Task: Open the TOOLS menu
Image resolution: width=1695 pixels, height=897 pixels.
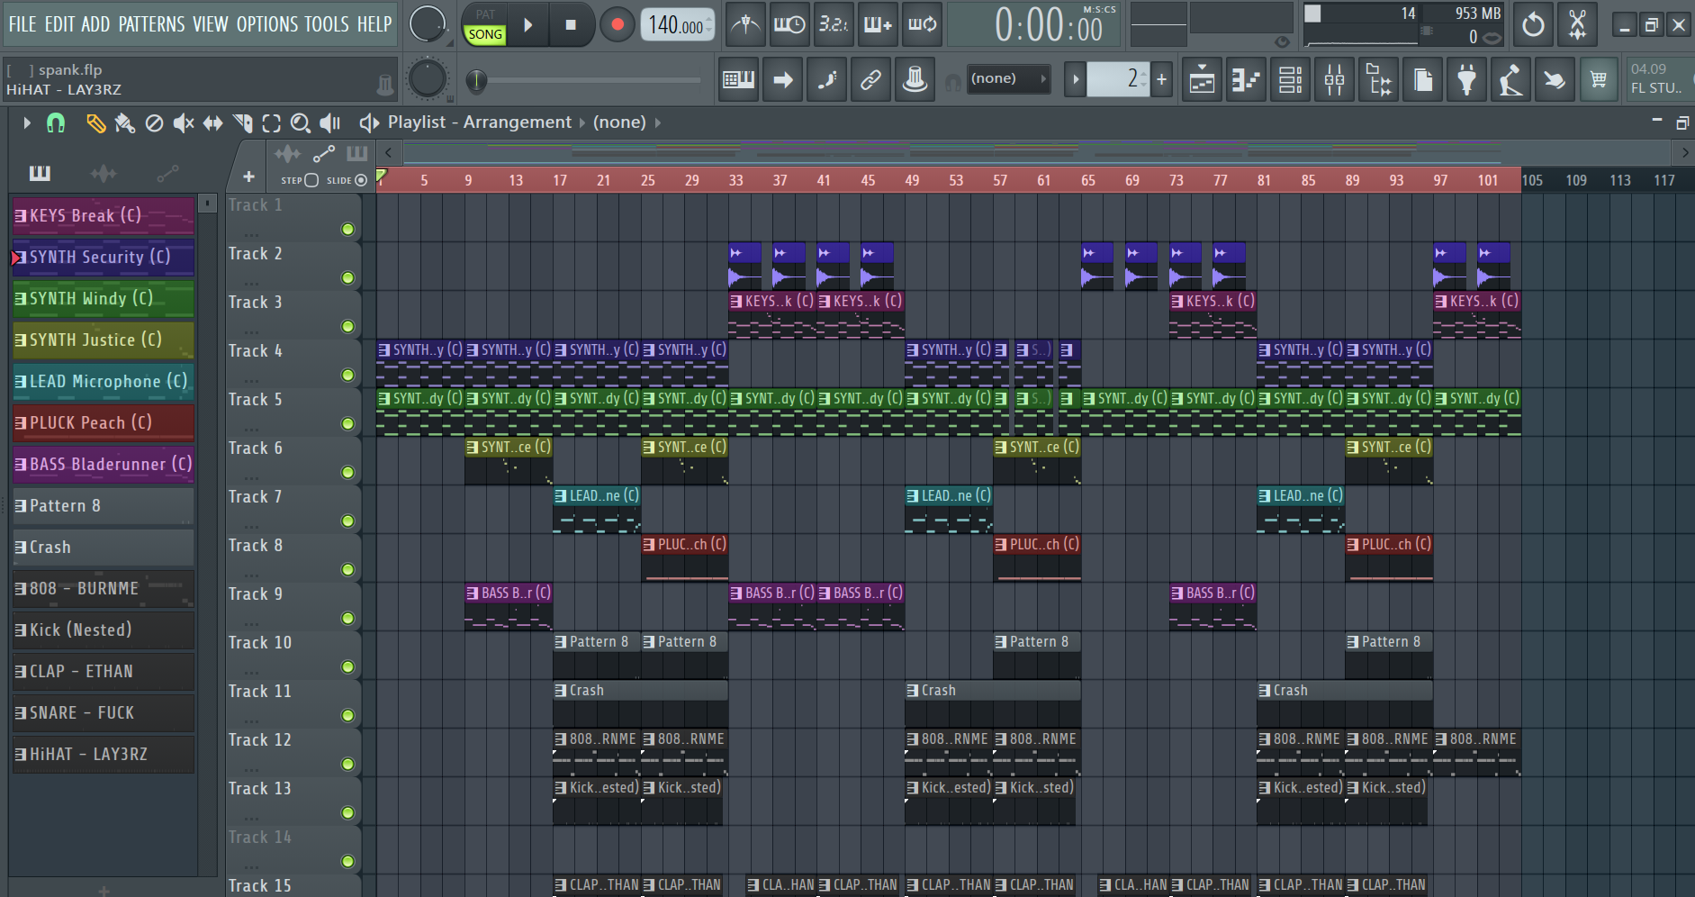Action: coord(328,24)
